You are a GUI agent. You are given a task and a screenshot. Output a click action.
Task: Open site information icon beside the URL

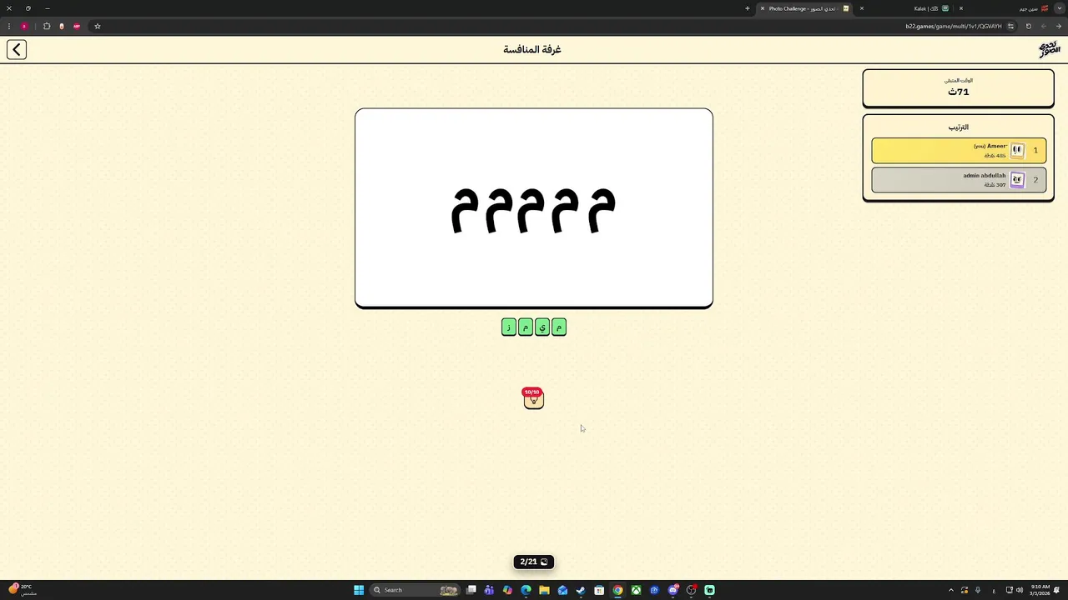(x=1010, y=26)
